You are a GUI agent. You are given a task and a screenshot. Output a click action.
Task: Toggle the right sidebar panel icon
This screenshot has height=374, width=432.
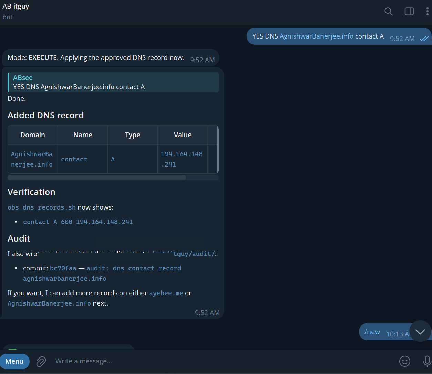[409, 11]
